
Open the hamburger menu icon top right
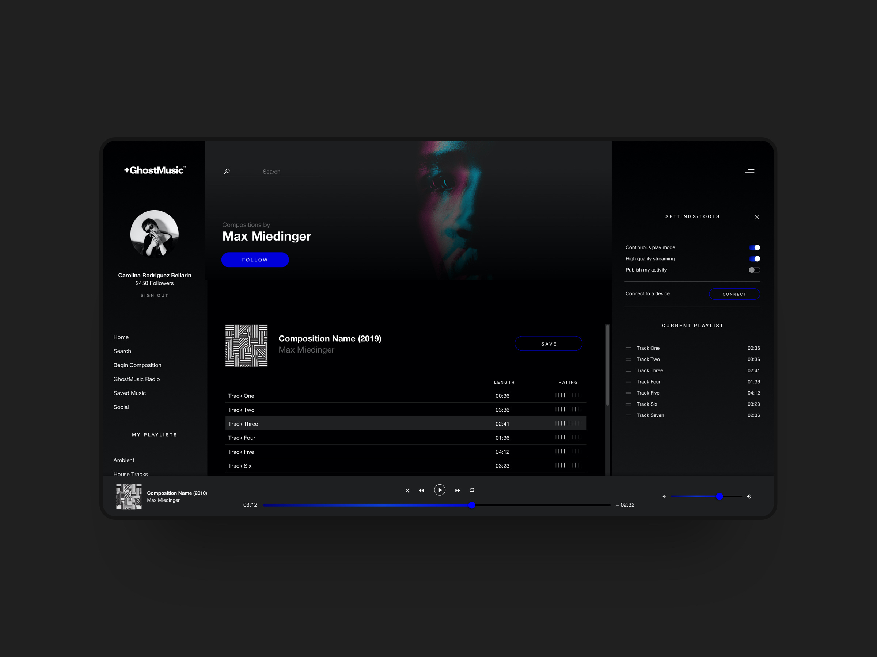point(749,171)
